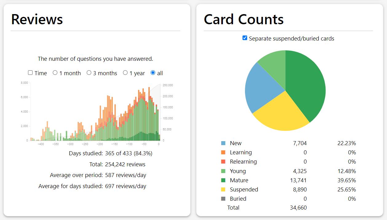This screenshot has height=220, width=387.
Task: Click the '-400' x-axis label
Action: (x=41, y=144)
